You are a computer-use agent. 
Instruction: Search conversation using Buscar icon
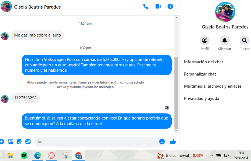[x=244, y=40]
